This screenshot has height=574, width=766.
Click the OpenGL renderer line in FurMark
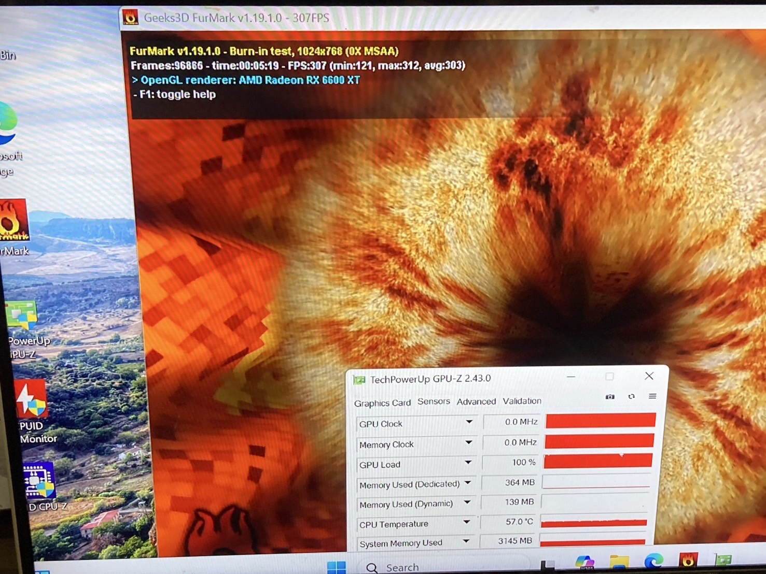(246, 80)
